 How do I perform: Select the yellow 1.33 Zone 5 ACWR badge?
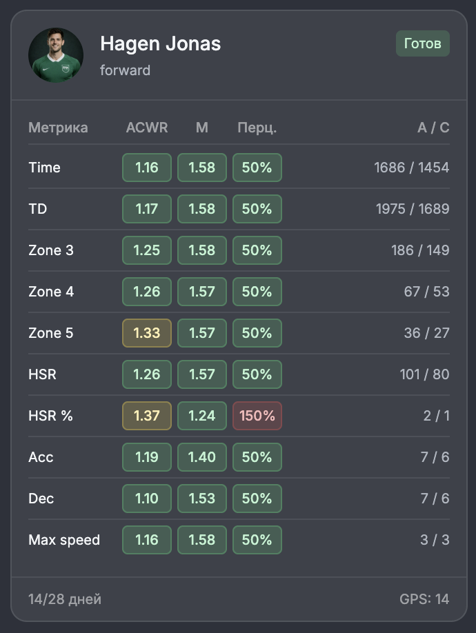(x=147, y=333)
